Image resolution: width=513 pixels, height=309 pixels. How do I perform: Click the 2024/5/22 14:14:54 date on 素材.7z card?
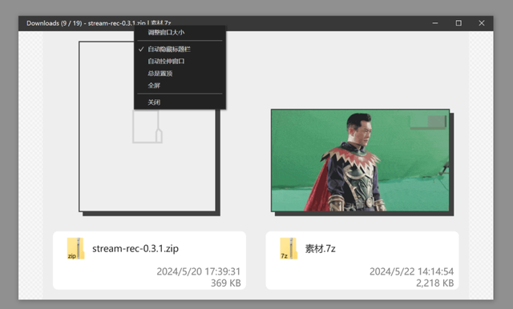click(x=411, y=271)
